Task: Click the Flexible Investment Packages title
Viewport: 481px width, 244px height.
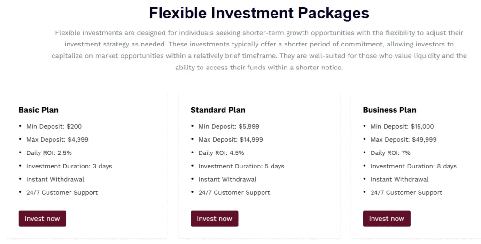Action: [259, 13]
